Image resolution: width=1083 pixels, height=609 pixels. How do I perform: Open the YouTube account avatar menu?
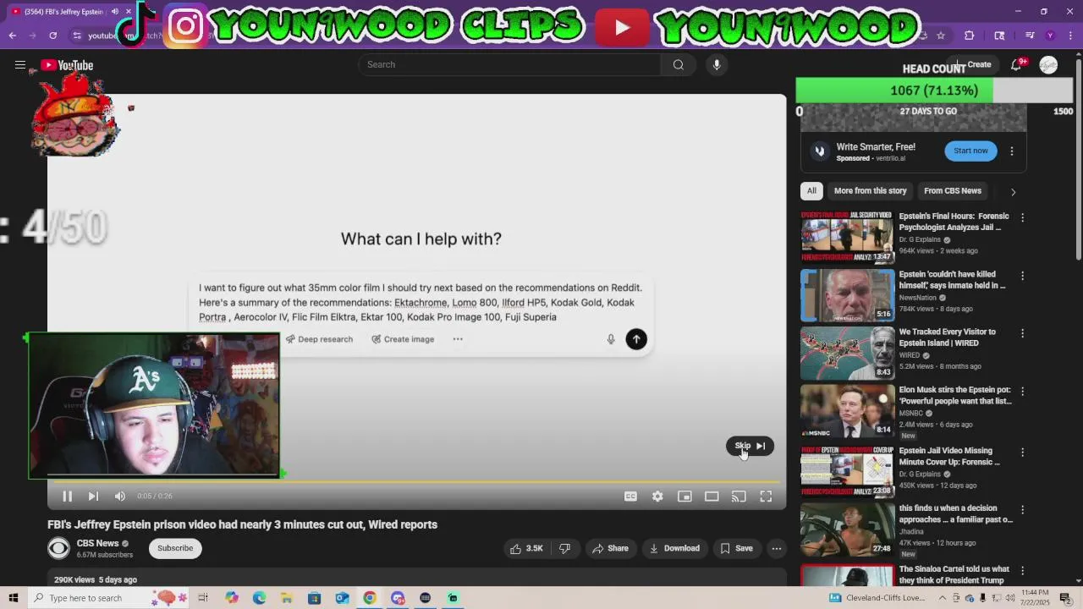point(1048,65)
